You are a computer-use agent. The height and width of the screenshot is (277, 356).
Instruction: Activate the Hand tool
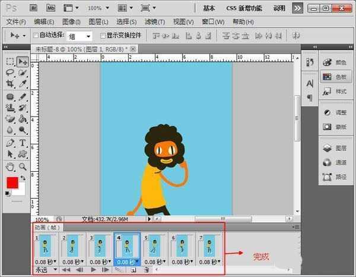tap(11, 167)
